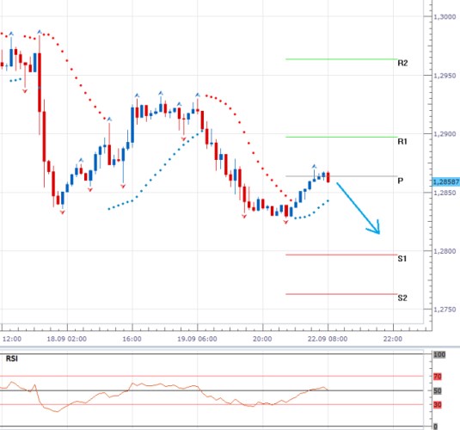Viewport: 460px width, 430px height.
Task: Click the RSI 70 overbought level marker
Action: [x=438, y=377]
